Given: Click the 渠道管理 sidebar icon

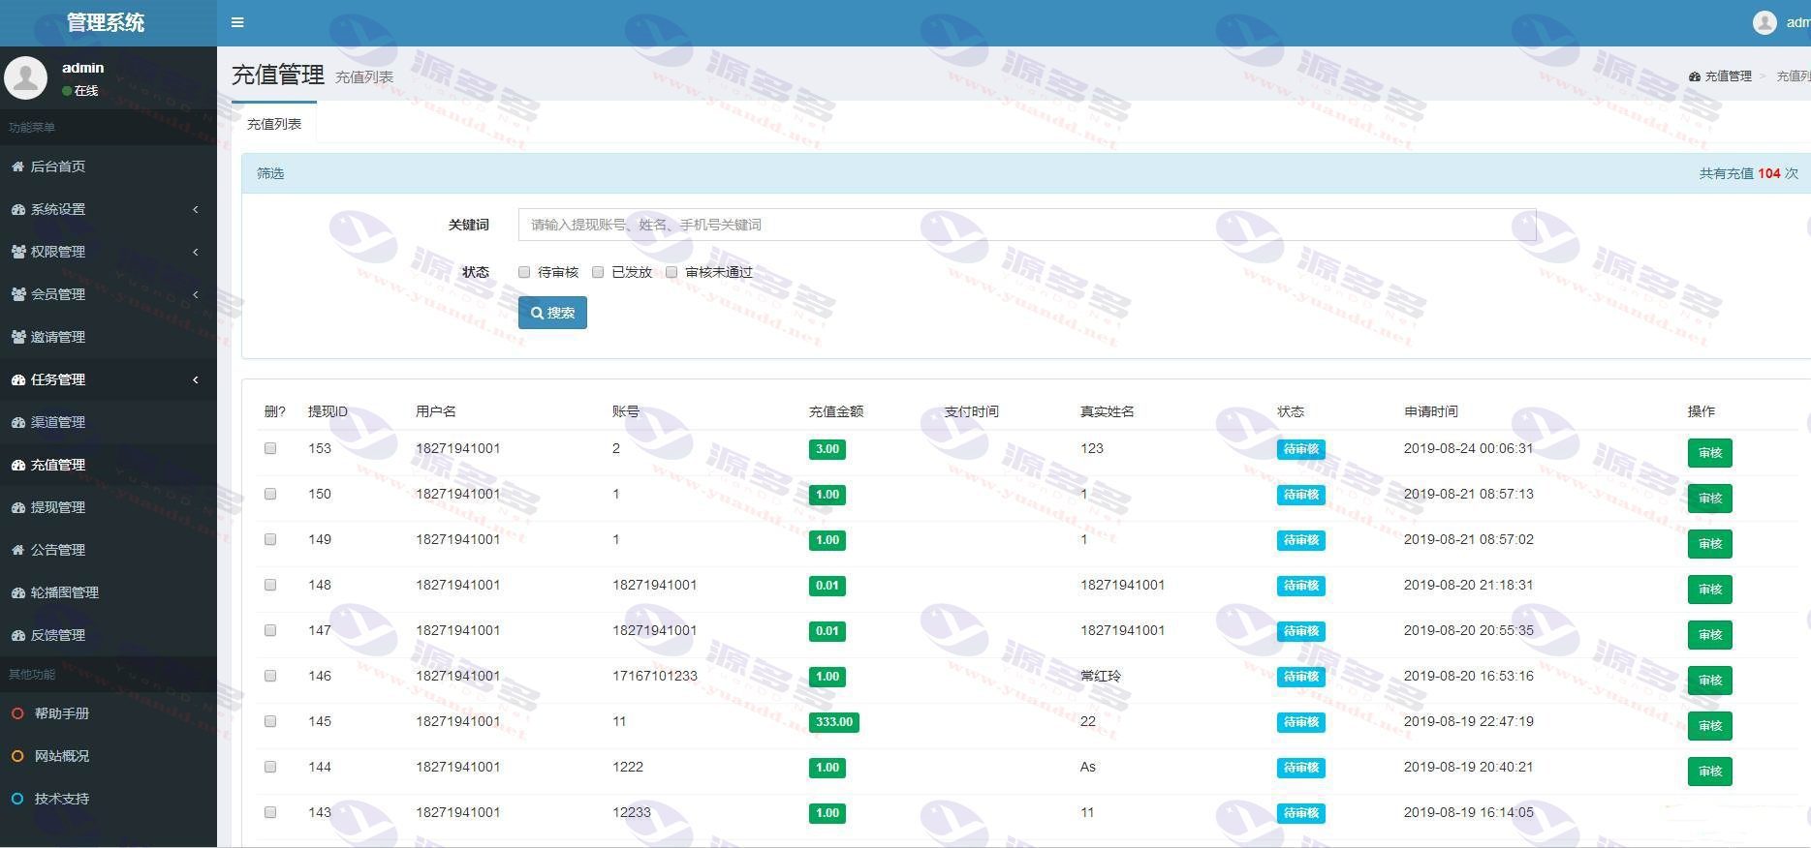Looking at the screenshot, I should 17,422.
